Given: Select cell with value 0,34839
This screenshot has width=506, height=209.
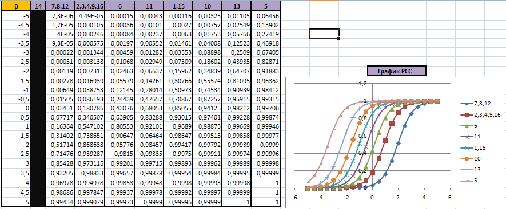Looking at the screenshot, I should coord(207,71).
